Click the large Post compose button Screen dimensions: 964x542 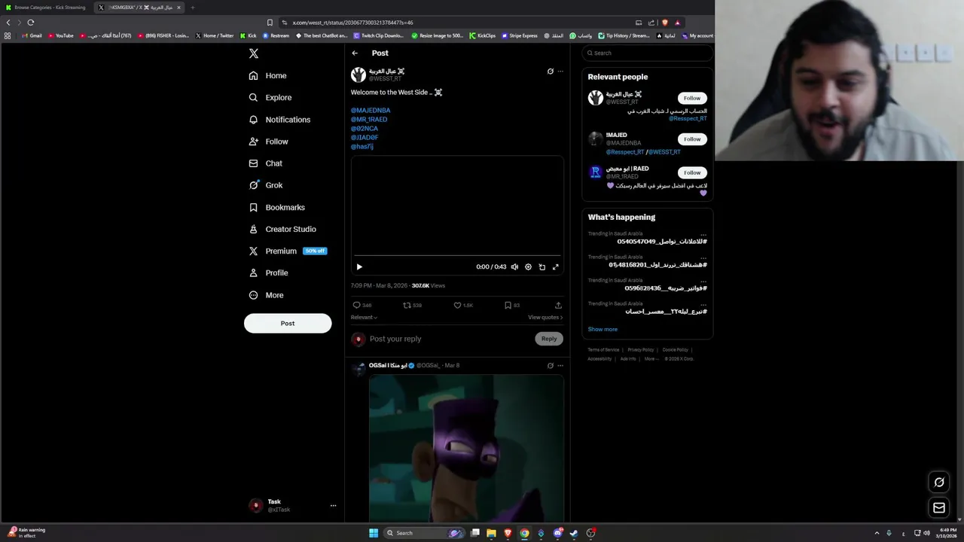[288, 323]
